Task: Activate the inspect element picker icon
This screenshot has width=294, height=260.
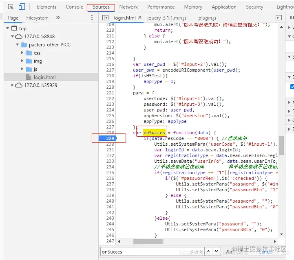Action: pos(11,7)
